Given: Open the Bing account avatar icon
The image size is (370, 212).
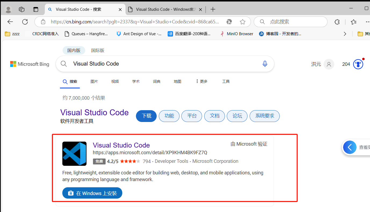Looking at the screenshot, I should 329,64.
